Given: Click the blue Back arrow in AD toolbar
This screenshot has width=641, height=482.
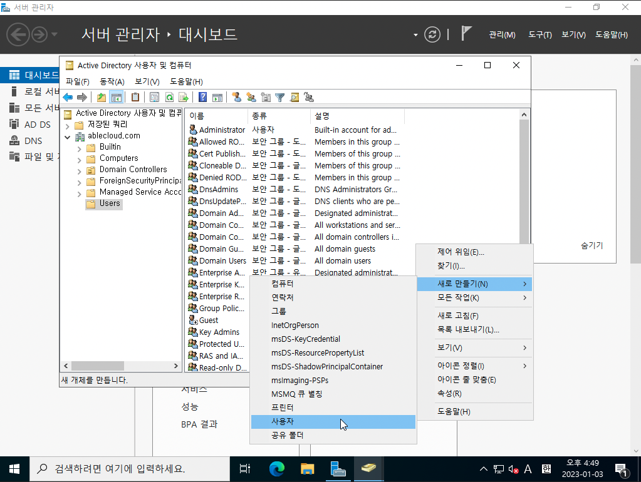Looking at the screenshot, I should [68, 97].
